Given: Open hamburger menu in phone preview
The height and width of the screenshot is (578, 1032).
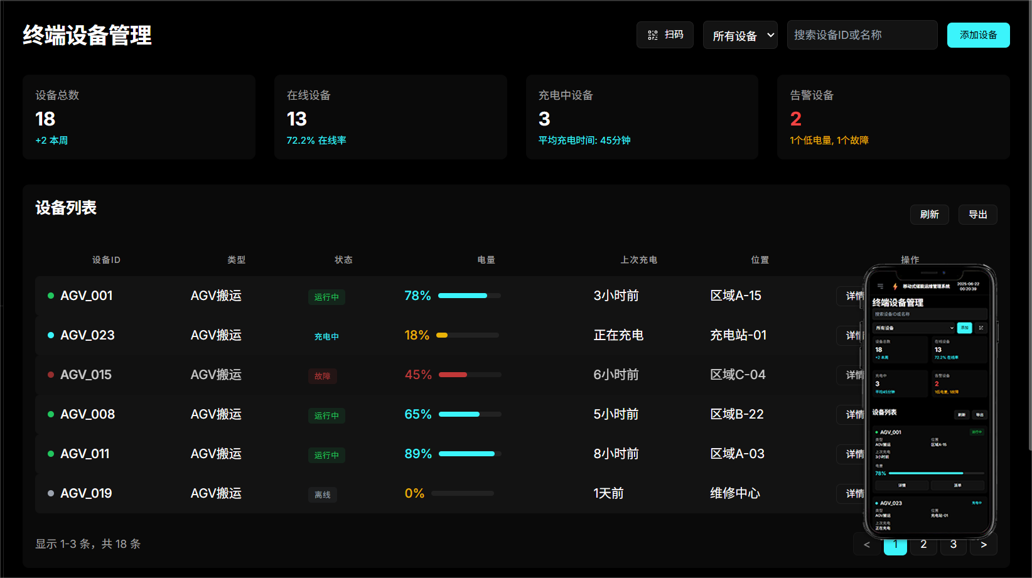Looking at the screenshot, I should (880, 286).
